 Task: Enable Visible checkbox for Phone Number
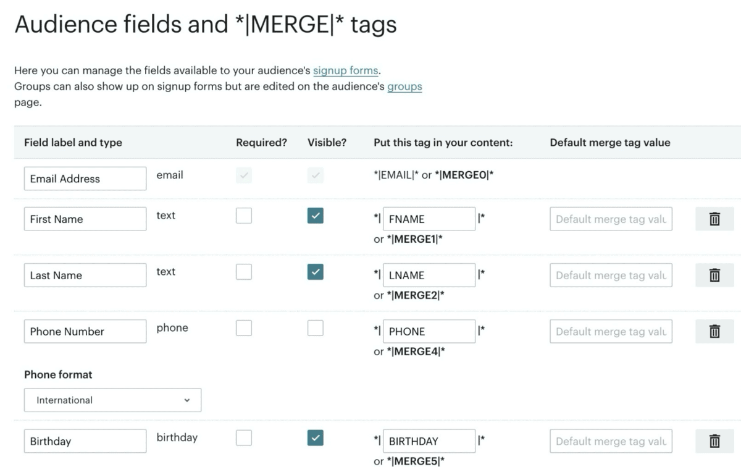(316, 328)
